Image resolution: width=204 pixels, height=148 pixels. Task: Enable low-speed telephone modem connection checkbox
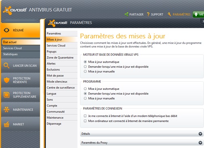(x=85, y=116)
